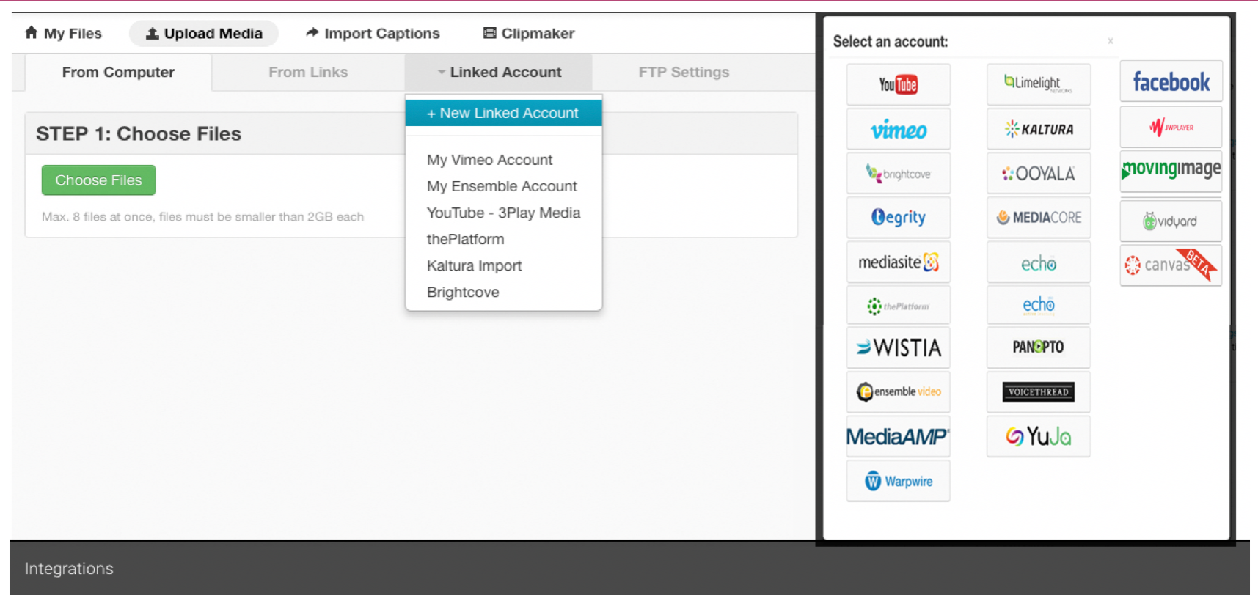Choose the Vimeo account tile
The width and height of the screenshot is (1258, 607).
[898, 130]
